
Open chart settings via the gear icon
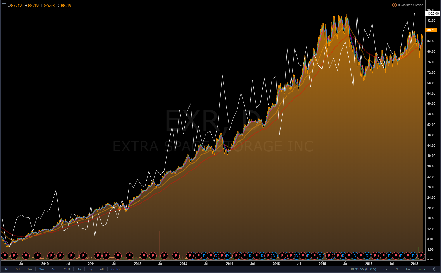pyautogui.click(x=434, y=269)
